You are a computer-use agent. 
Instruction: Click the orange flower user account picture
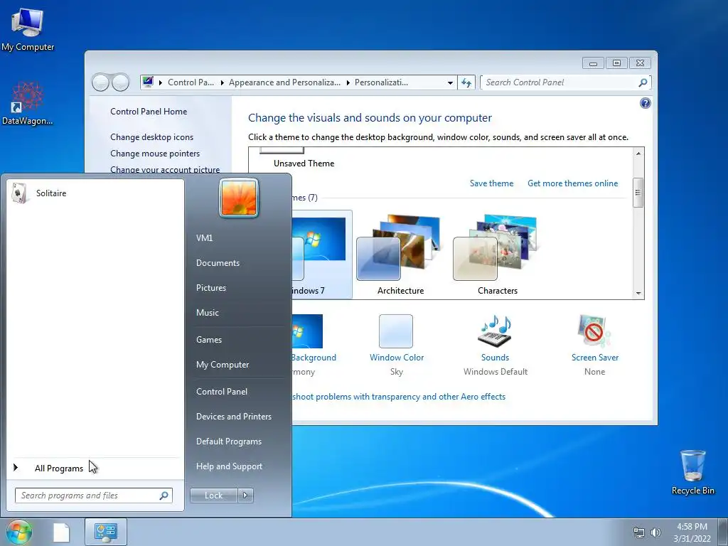(x=239, y=198)
